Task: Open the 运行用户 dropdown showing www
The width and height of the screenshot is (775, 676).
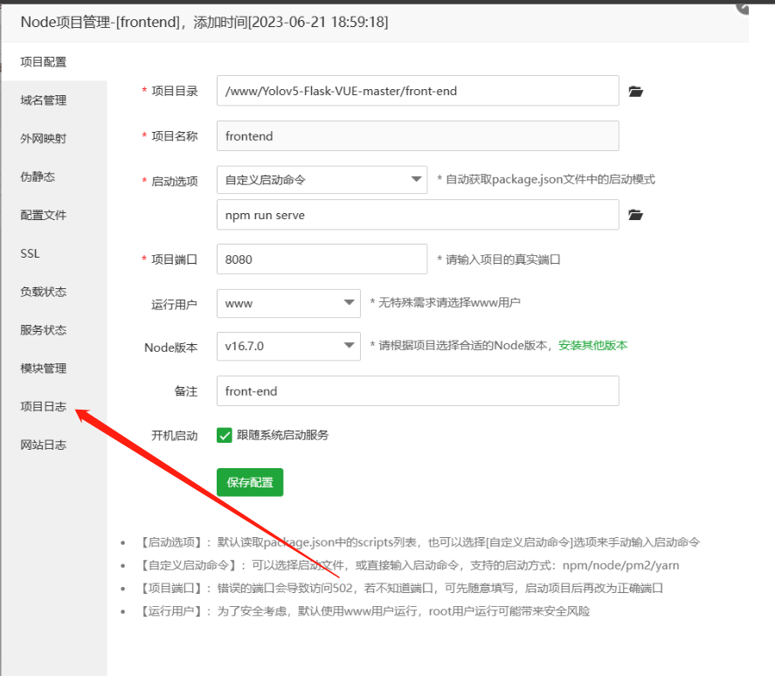Action: coord(288,303)
